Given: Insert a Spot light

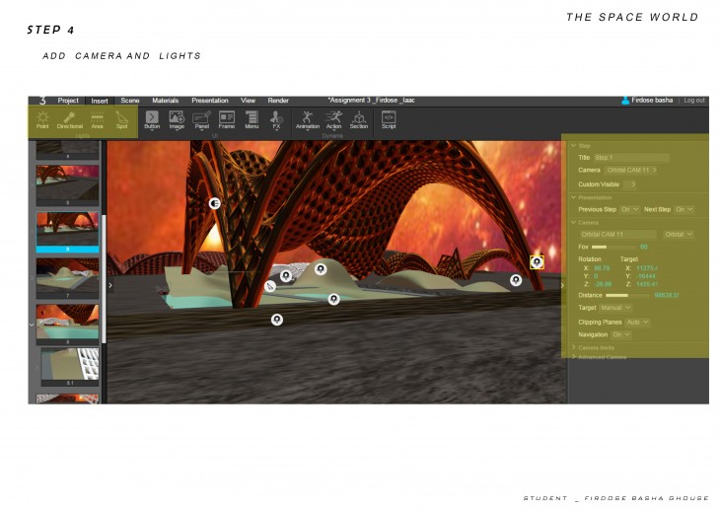Looking at the screenshot, I should coord(122,119).
